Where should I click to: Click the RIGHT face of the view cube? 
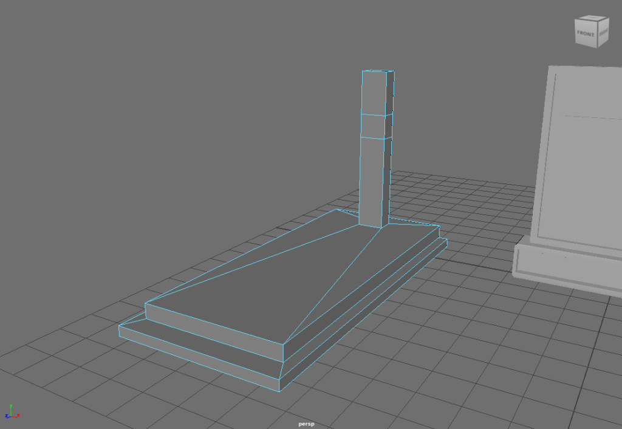coord(604,34)
